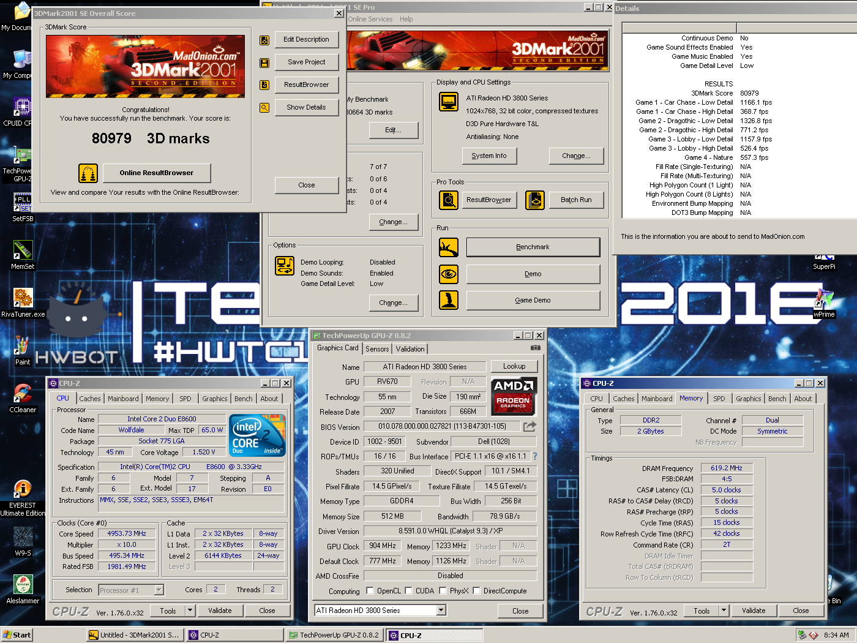The height and width of the screenshot is (643, 857).
Task: Click the Core Speed value 4953.73 MHz
Action: 127,534
